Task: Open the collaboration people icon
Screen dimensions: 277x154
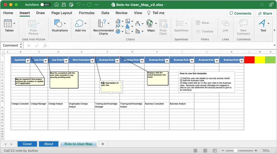Action: (x=271, y=5)
